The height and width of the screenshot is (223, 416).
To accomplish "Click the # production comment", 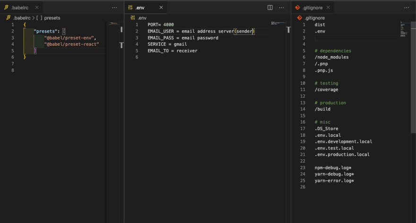I will click(330, 103).
